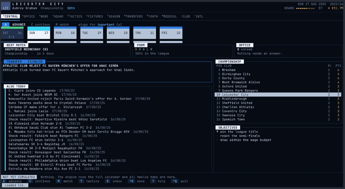Open the CENTRAL tab
The width and height of the screenshot is (345, 189).
(x=10, y=16)
